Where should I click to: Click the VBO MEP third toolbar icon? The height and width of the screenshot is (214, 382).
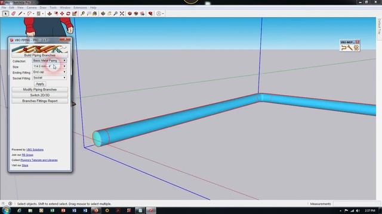point(356,48)
